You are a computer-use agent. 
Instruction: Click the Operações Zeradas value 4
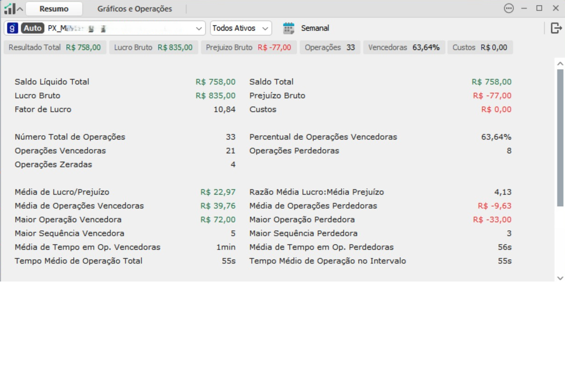(233, 164)
